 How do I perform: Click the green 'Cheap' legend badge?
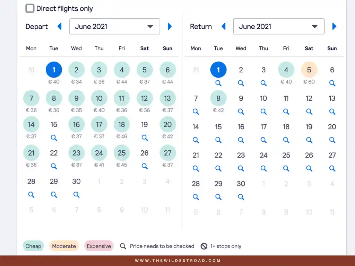(33, 246)
